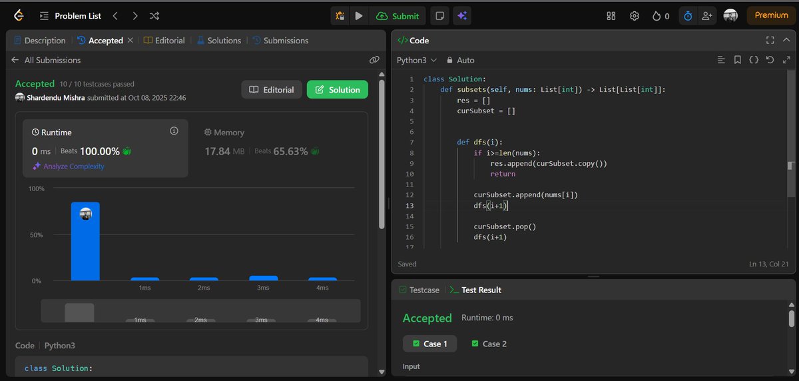Click the bookmark icon in editor
799x381 pixels.
click(738, 60)
